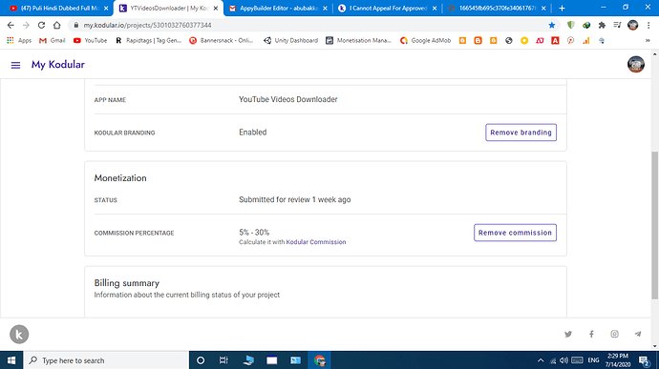Click the 5% - 30% commission value

point(254,232)
